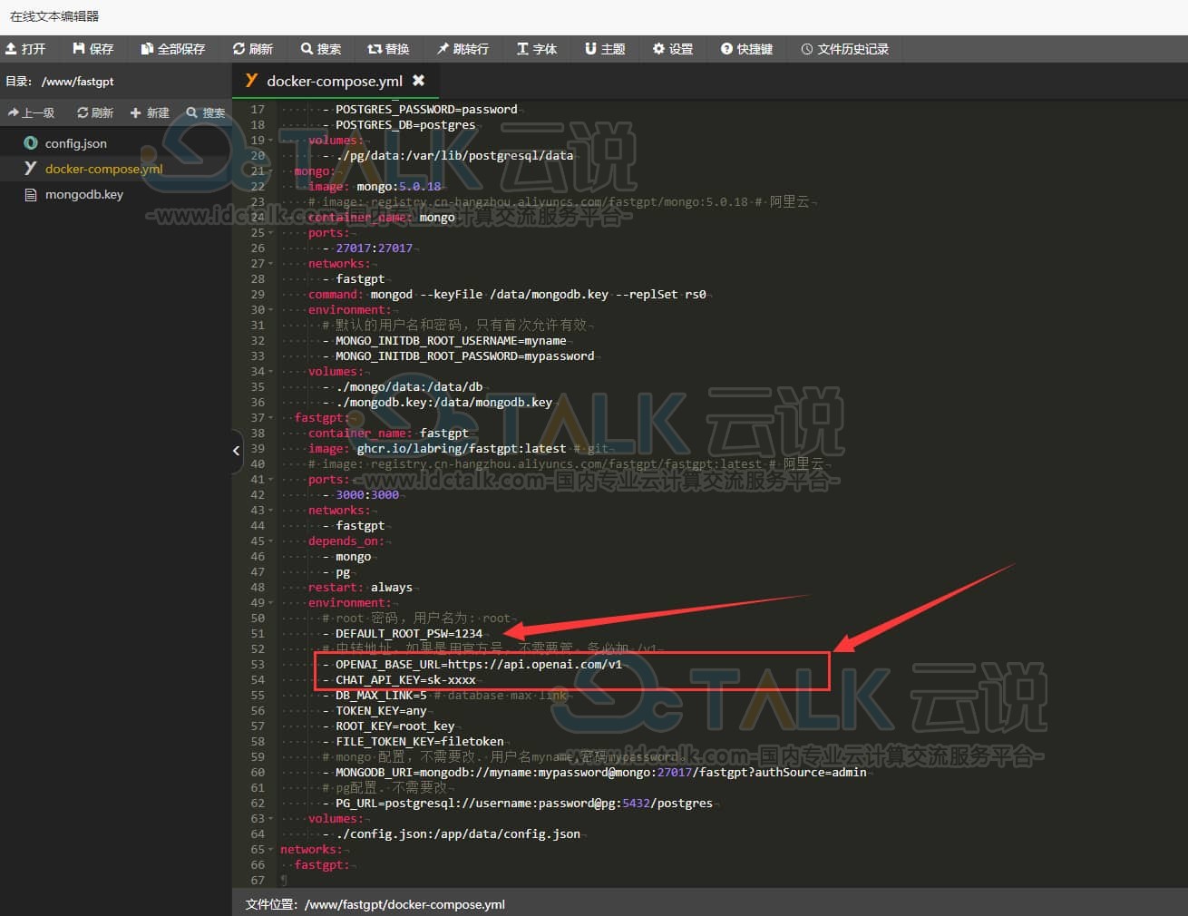Click the MONGODB_URI line
Screen dimensions: 1188x916
(600, 773)
